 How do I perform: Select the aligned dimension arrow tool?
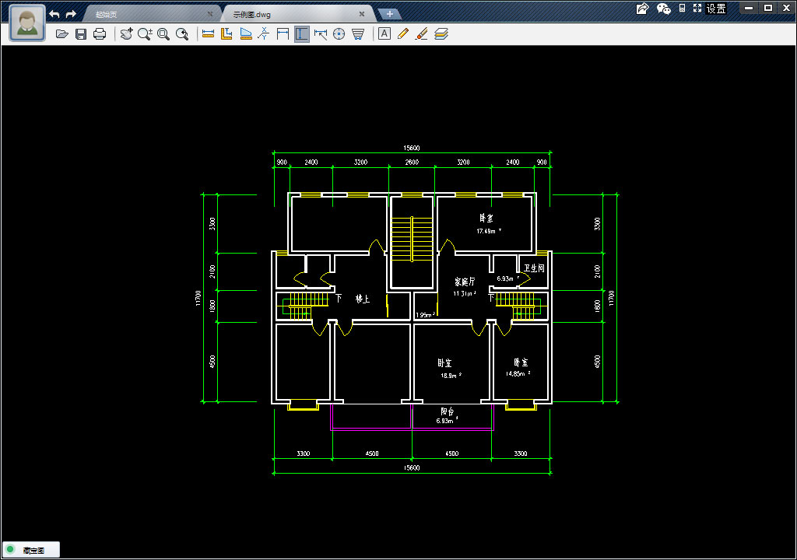[x=320, y=34]
